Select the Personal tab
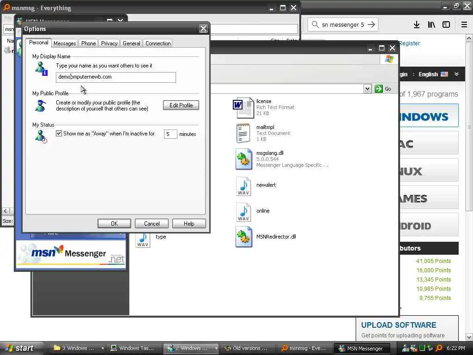473x355 pixels. pos(39,43)
